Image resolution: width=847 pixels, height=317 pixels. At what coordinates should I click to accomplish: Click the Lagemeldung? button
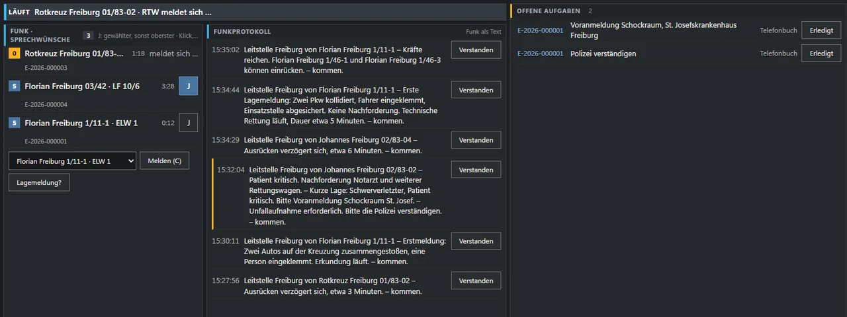coord(40,183)
